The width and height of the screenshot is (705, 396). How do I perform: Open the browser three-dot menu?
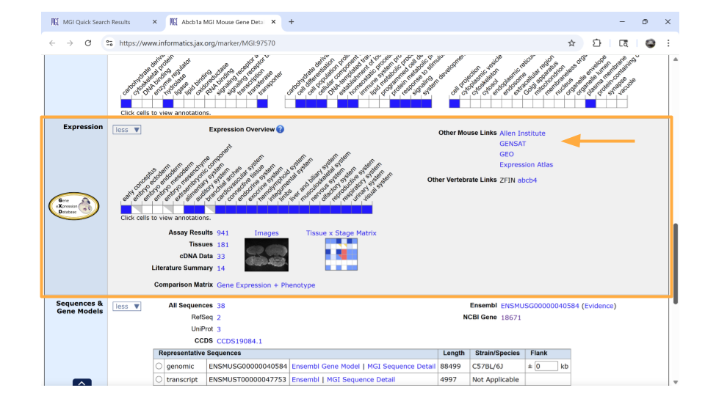point(668,43)
